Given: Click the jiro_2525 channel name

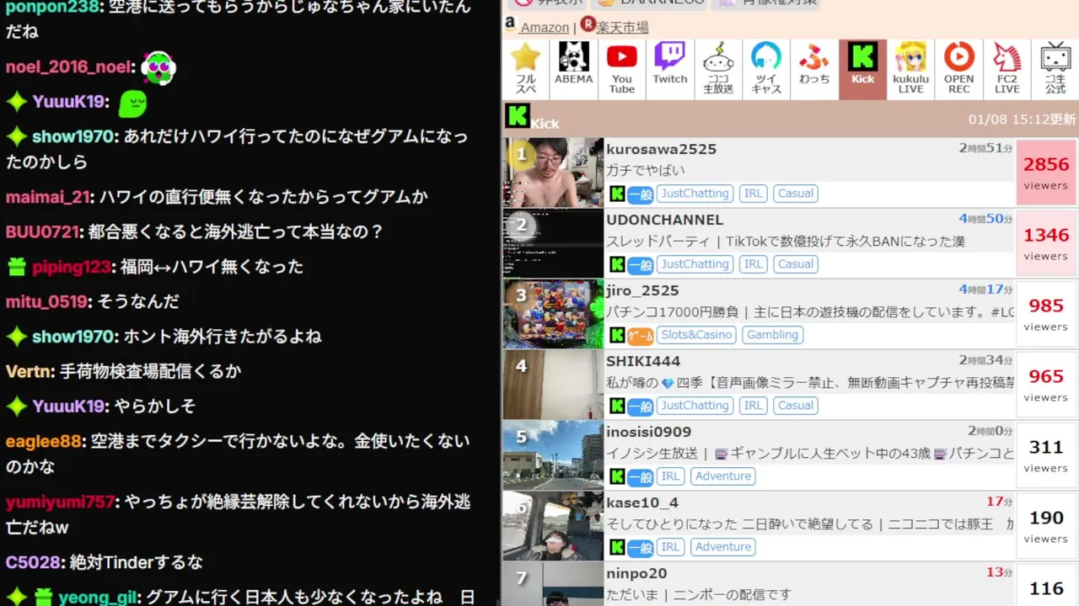Looking at the screenshot, I should [x=642, y=290].
